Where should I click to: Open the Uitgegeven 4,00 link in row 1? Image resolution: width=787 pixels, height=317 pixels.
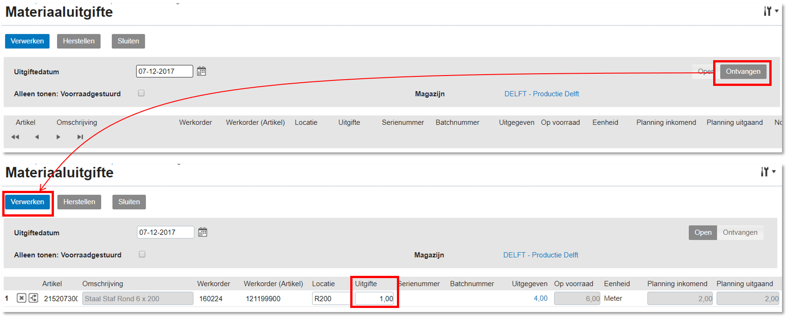[541, 298]
